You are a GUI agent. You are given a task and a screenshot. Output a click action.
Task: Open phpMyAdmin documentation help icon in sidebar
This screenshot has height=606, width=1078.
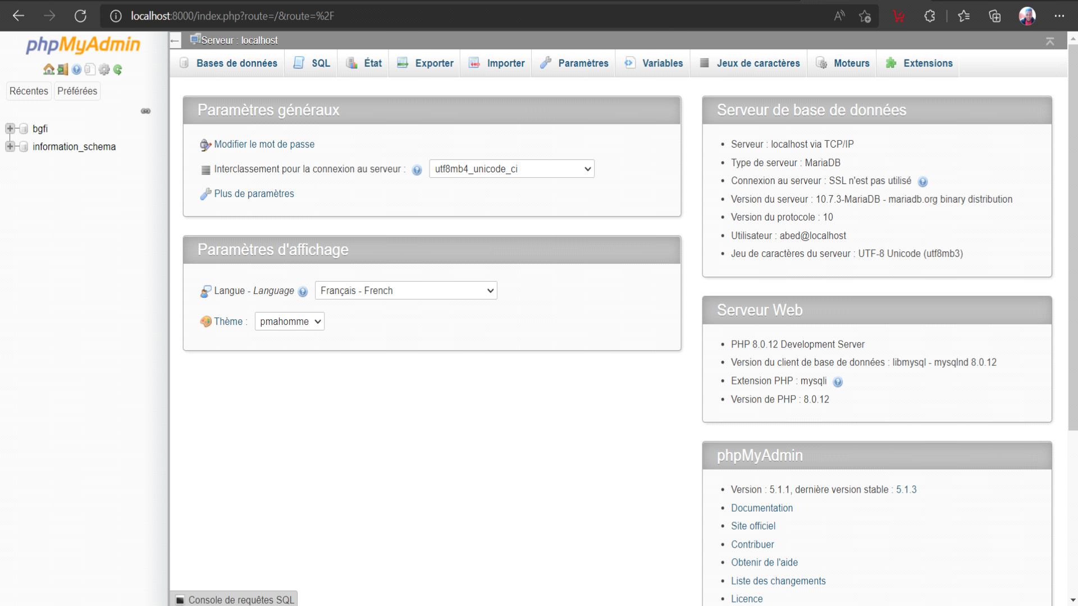76,70
